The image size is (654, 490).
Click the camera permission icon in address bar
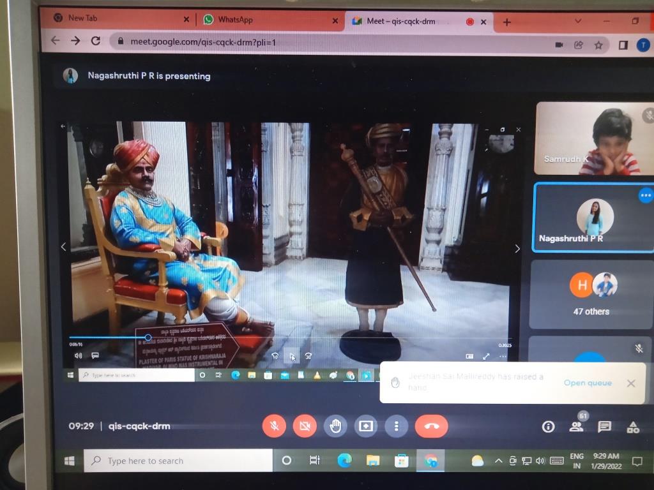click(x=559, y=45)
